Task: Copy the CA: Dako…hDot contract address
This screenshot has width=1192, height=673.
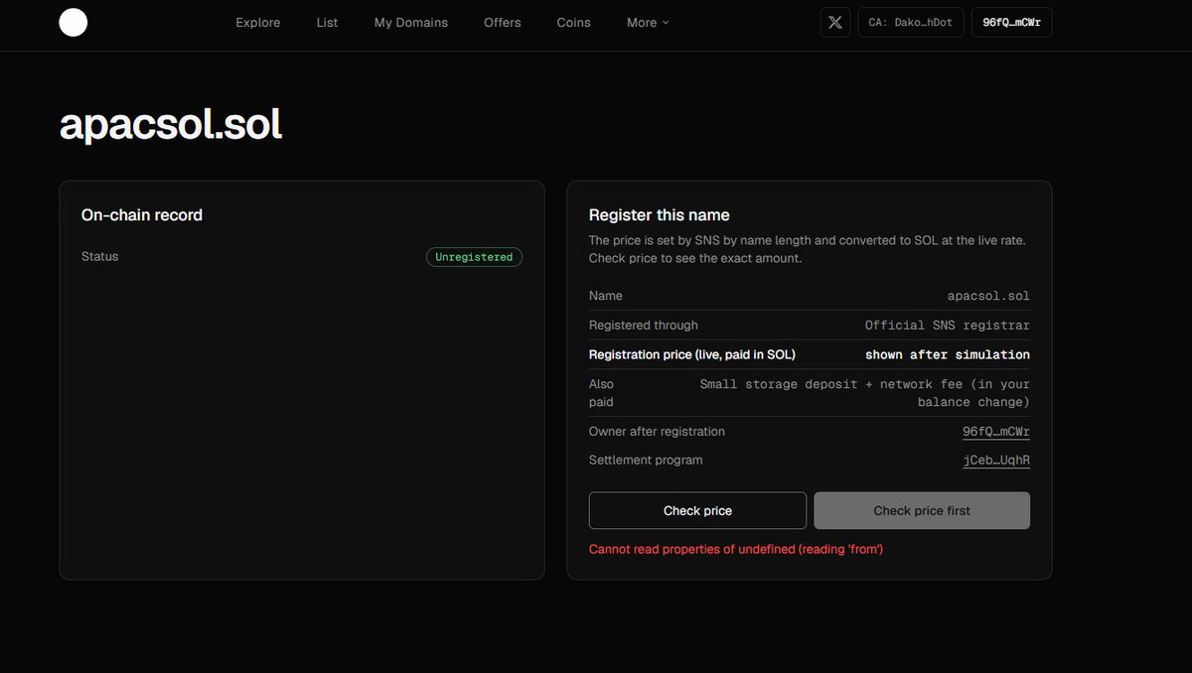Action: (x=911, y=22)
